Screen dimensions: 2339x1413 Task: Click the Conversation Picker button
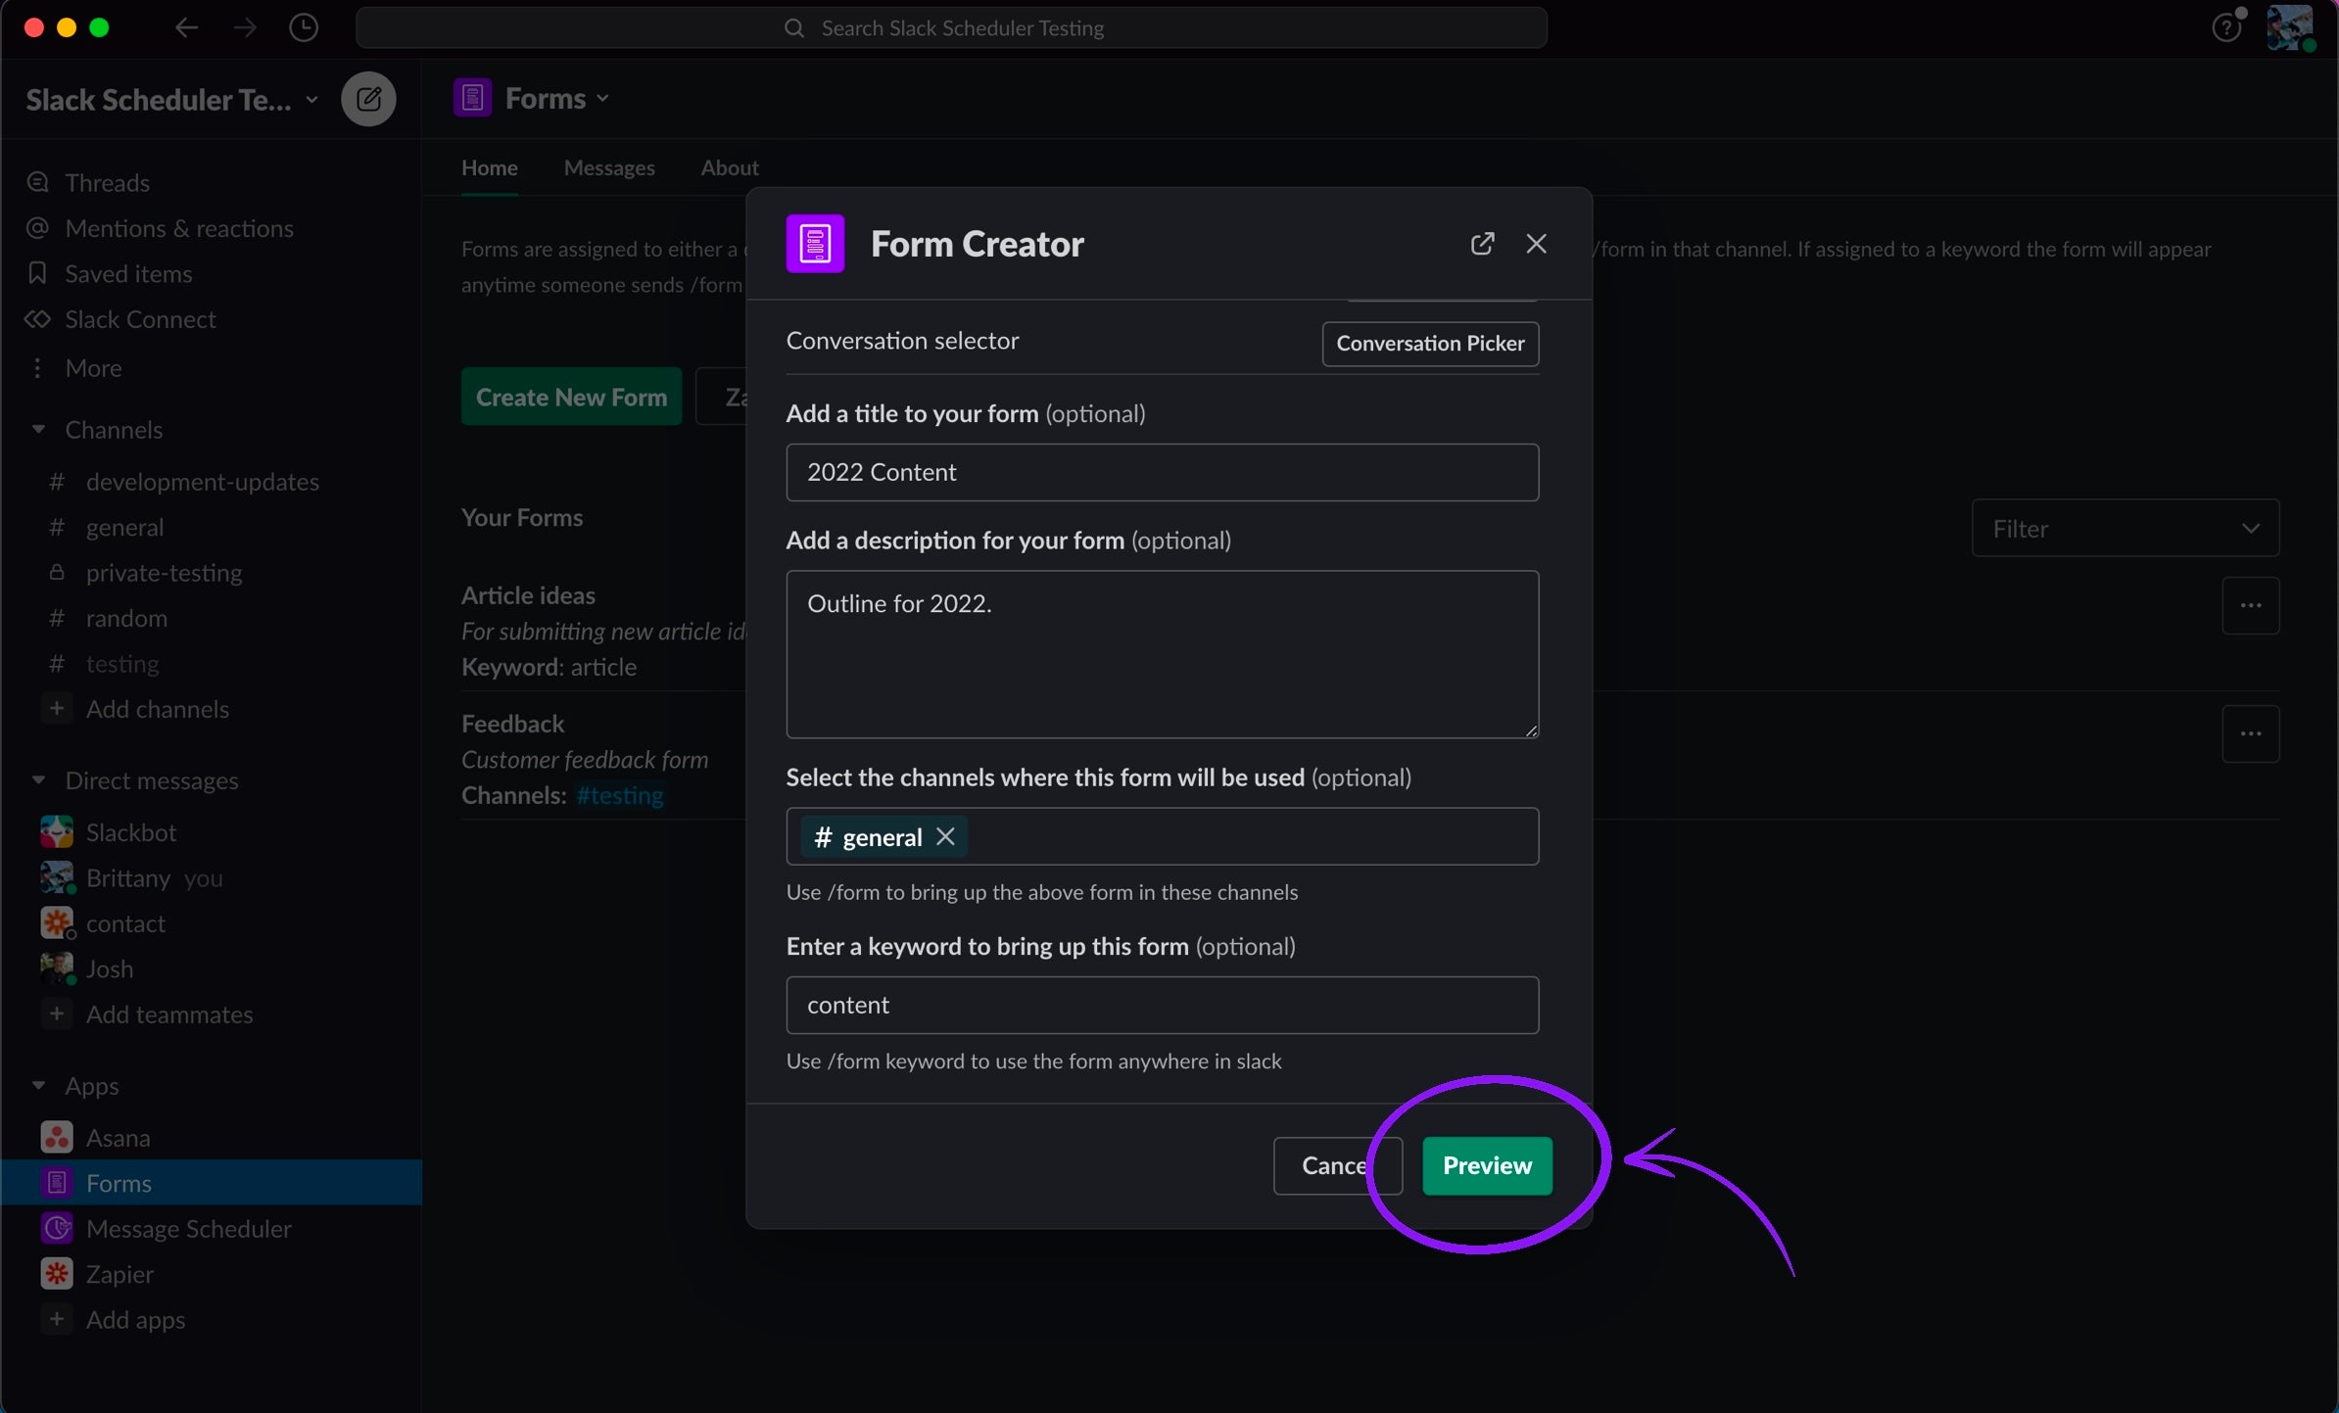pyautogui.click(x=1429, y=344)
